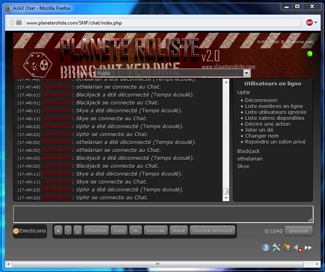Open the Emoticons smiley panel
The height and width of the screenshot is (272, 325).
[30, 231]
